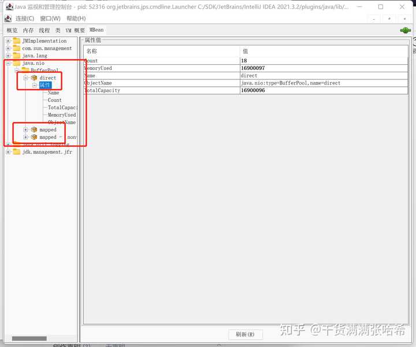Click the tree panel horizontal scrollbar

click(29, 338)
